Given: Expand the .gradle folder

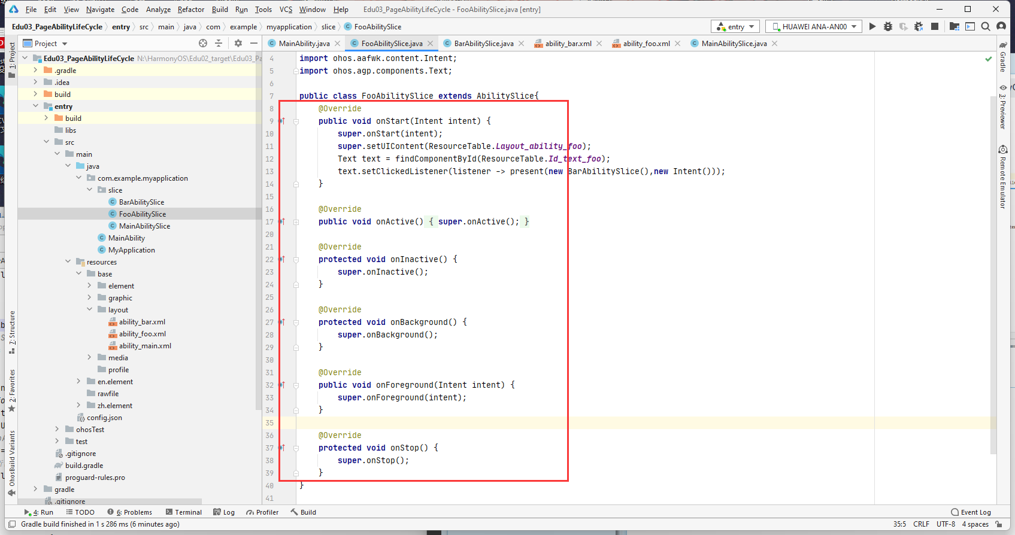Looking at the screenshot, I should pos(35,70).
